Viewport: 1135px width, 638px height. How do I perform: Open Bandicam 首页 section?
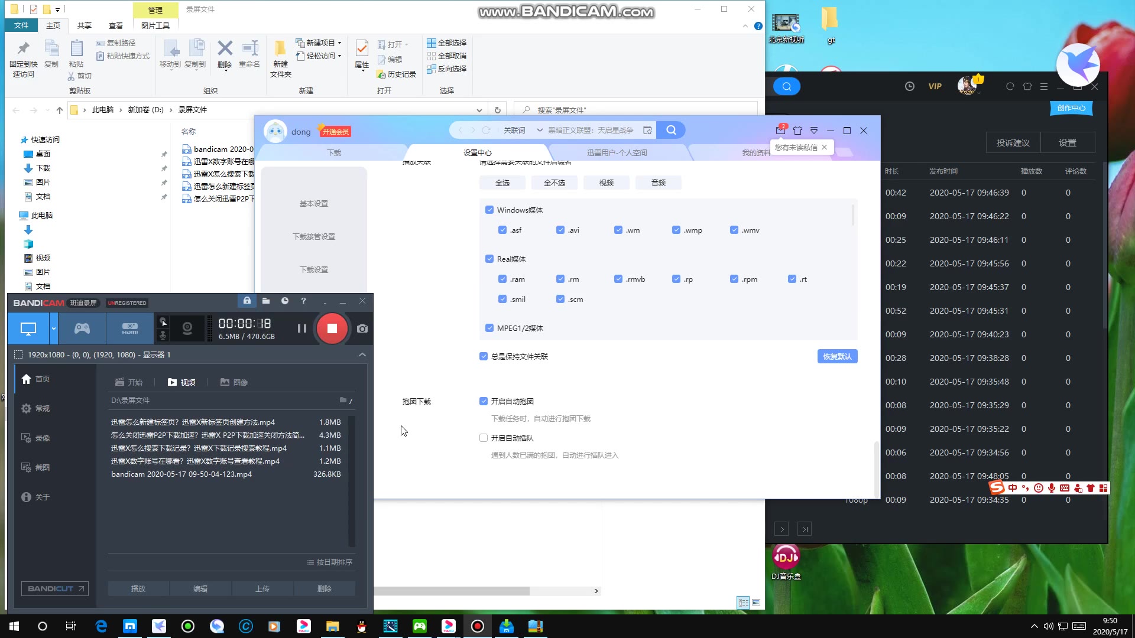[36, 379]
